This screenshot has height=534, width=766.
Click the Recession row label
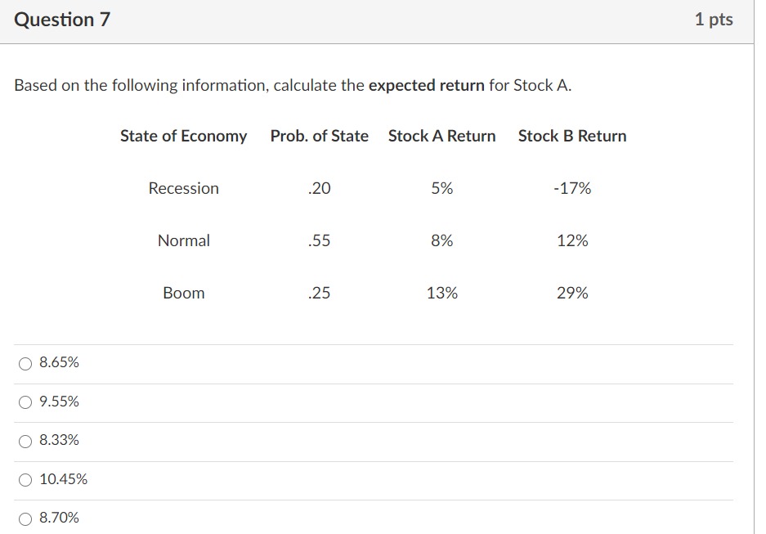tap(183, 189)
